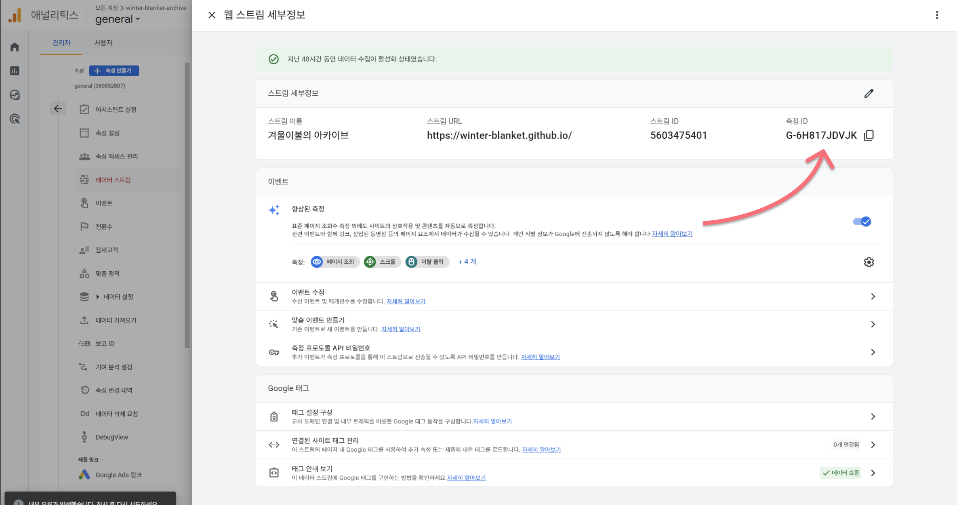Click the API 비밀번호 key icon
This screenshot has width=957, height=505.
[274, 352]
